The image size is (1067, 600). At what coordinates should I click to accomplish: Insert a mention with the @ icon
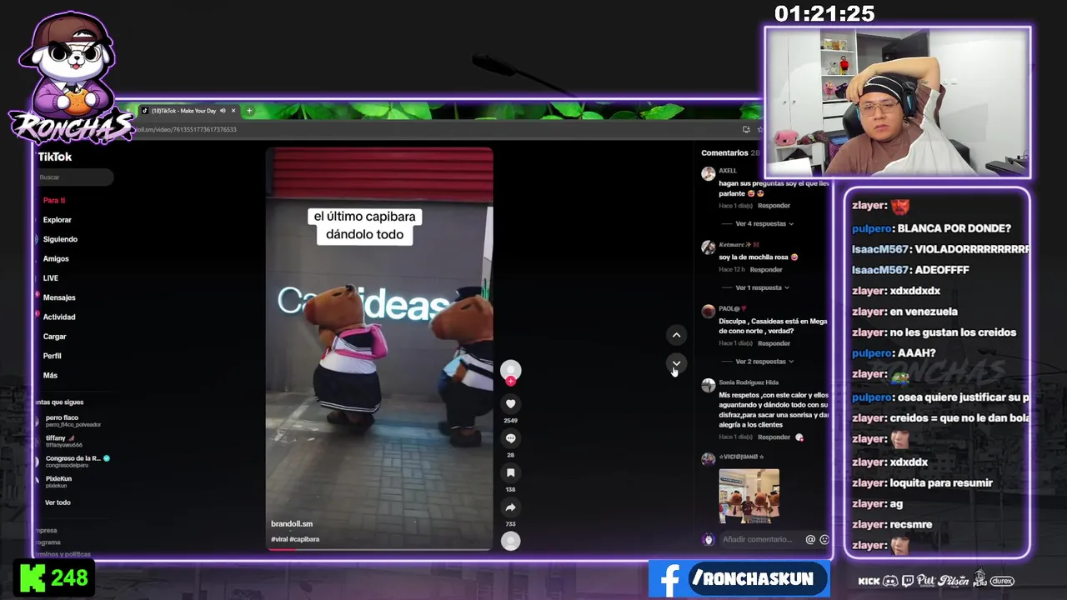click(810, 539)
